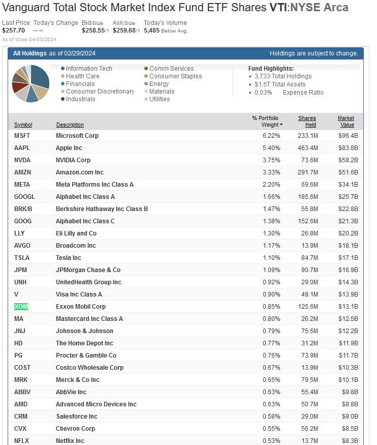Sort by the Market Value column header
Image resolution: width=377 pixels, height=445 pixels.
click(x=346, y=122)
